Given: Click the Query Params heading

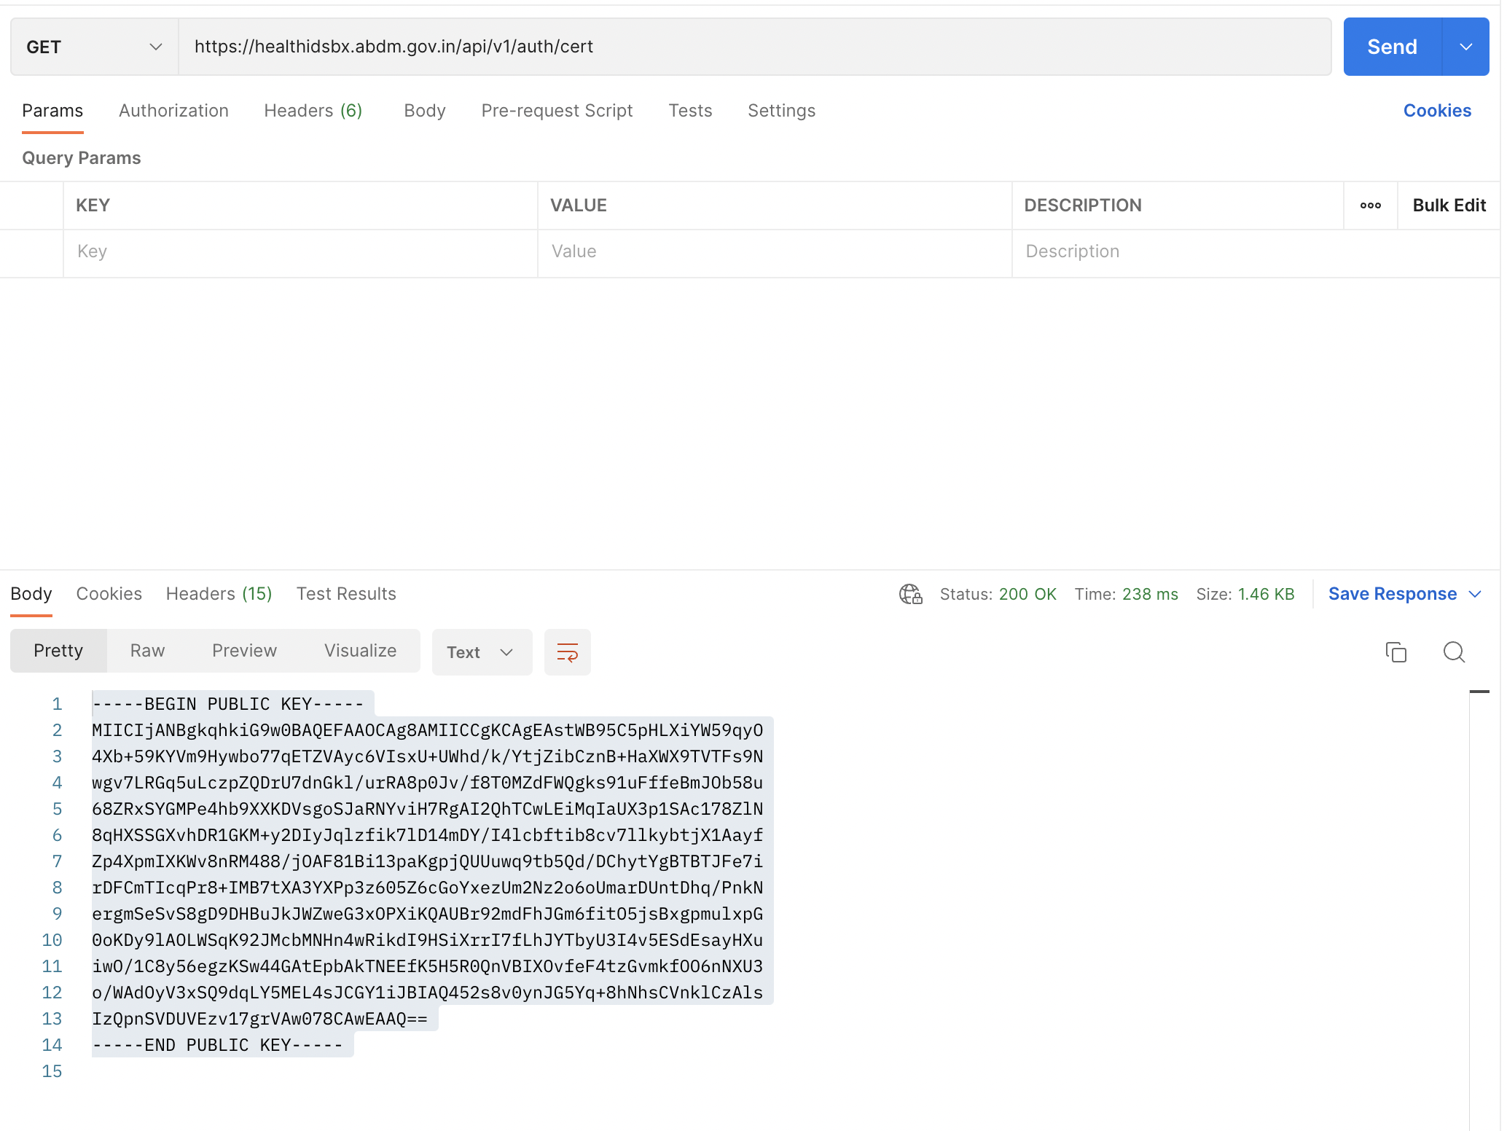Looking at the screenshot, I should point(82,158).
